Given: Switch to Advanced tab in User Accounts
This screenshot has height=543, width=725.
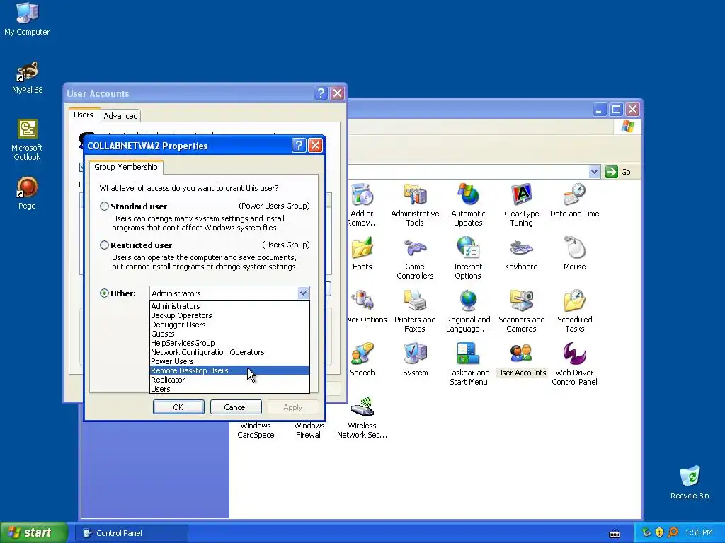Looking at the screenshot, I should click(x=120, y=116).
